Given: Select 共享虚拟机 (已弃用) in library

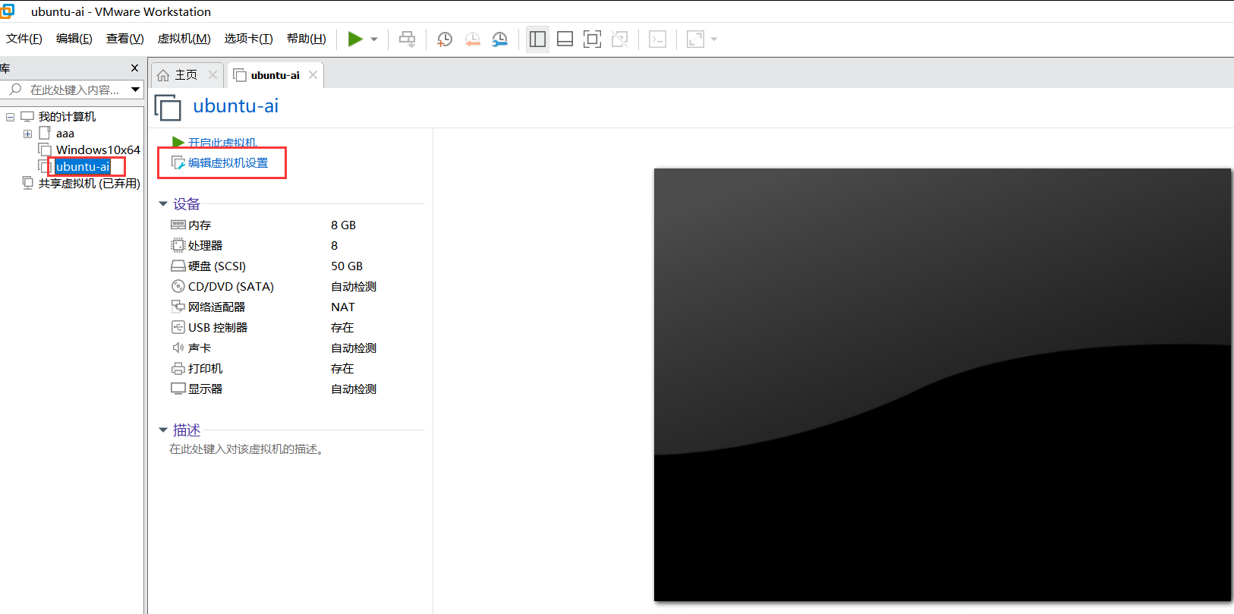Looking at the screenshot, I should tap(90, 184).
